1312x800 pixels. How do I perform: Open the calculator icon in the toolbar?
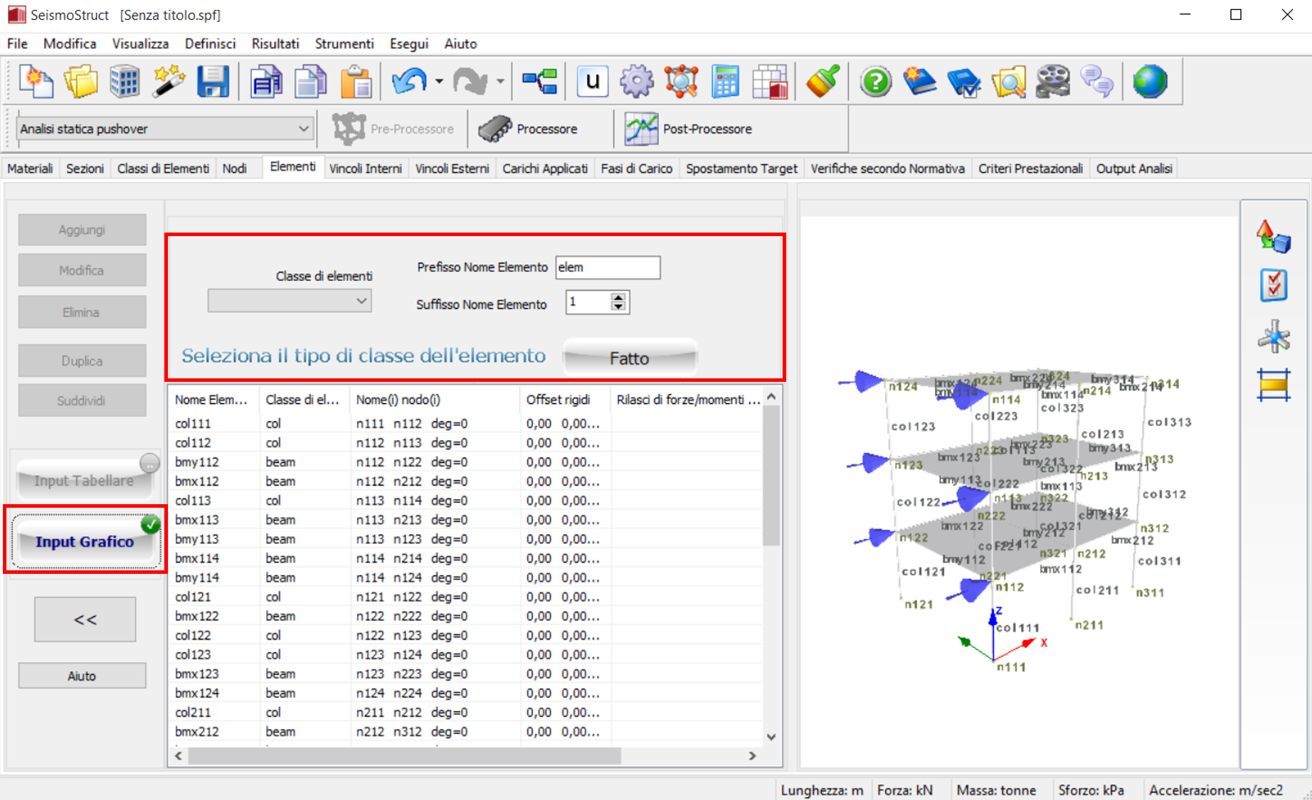[x=725, y=82]
